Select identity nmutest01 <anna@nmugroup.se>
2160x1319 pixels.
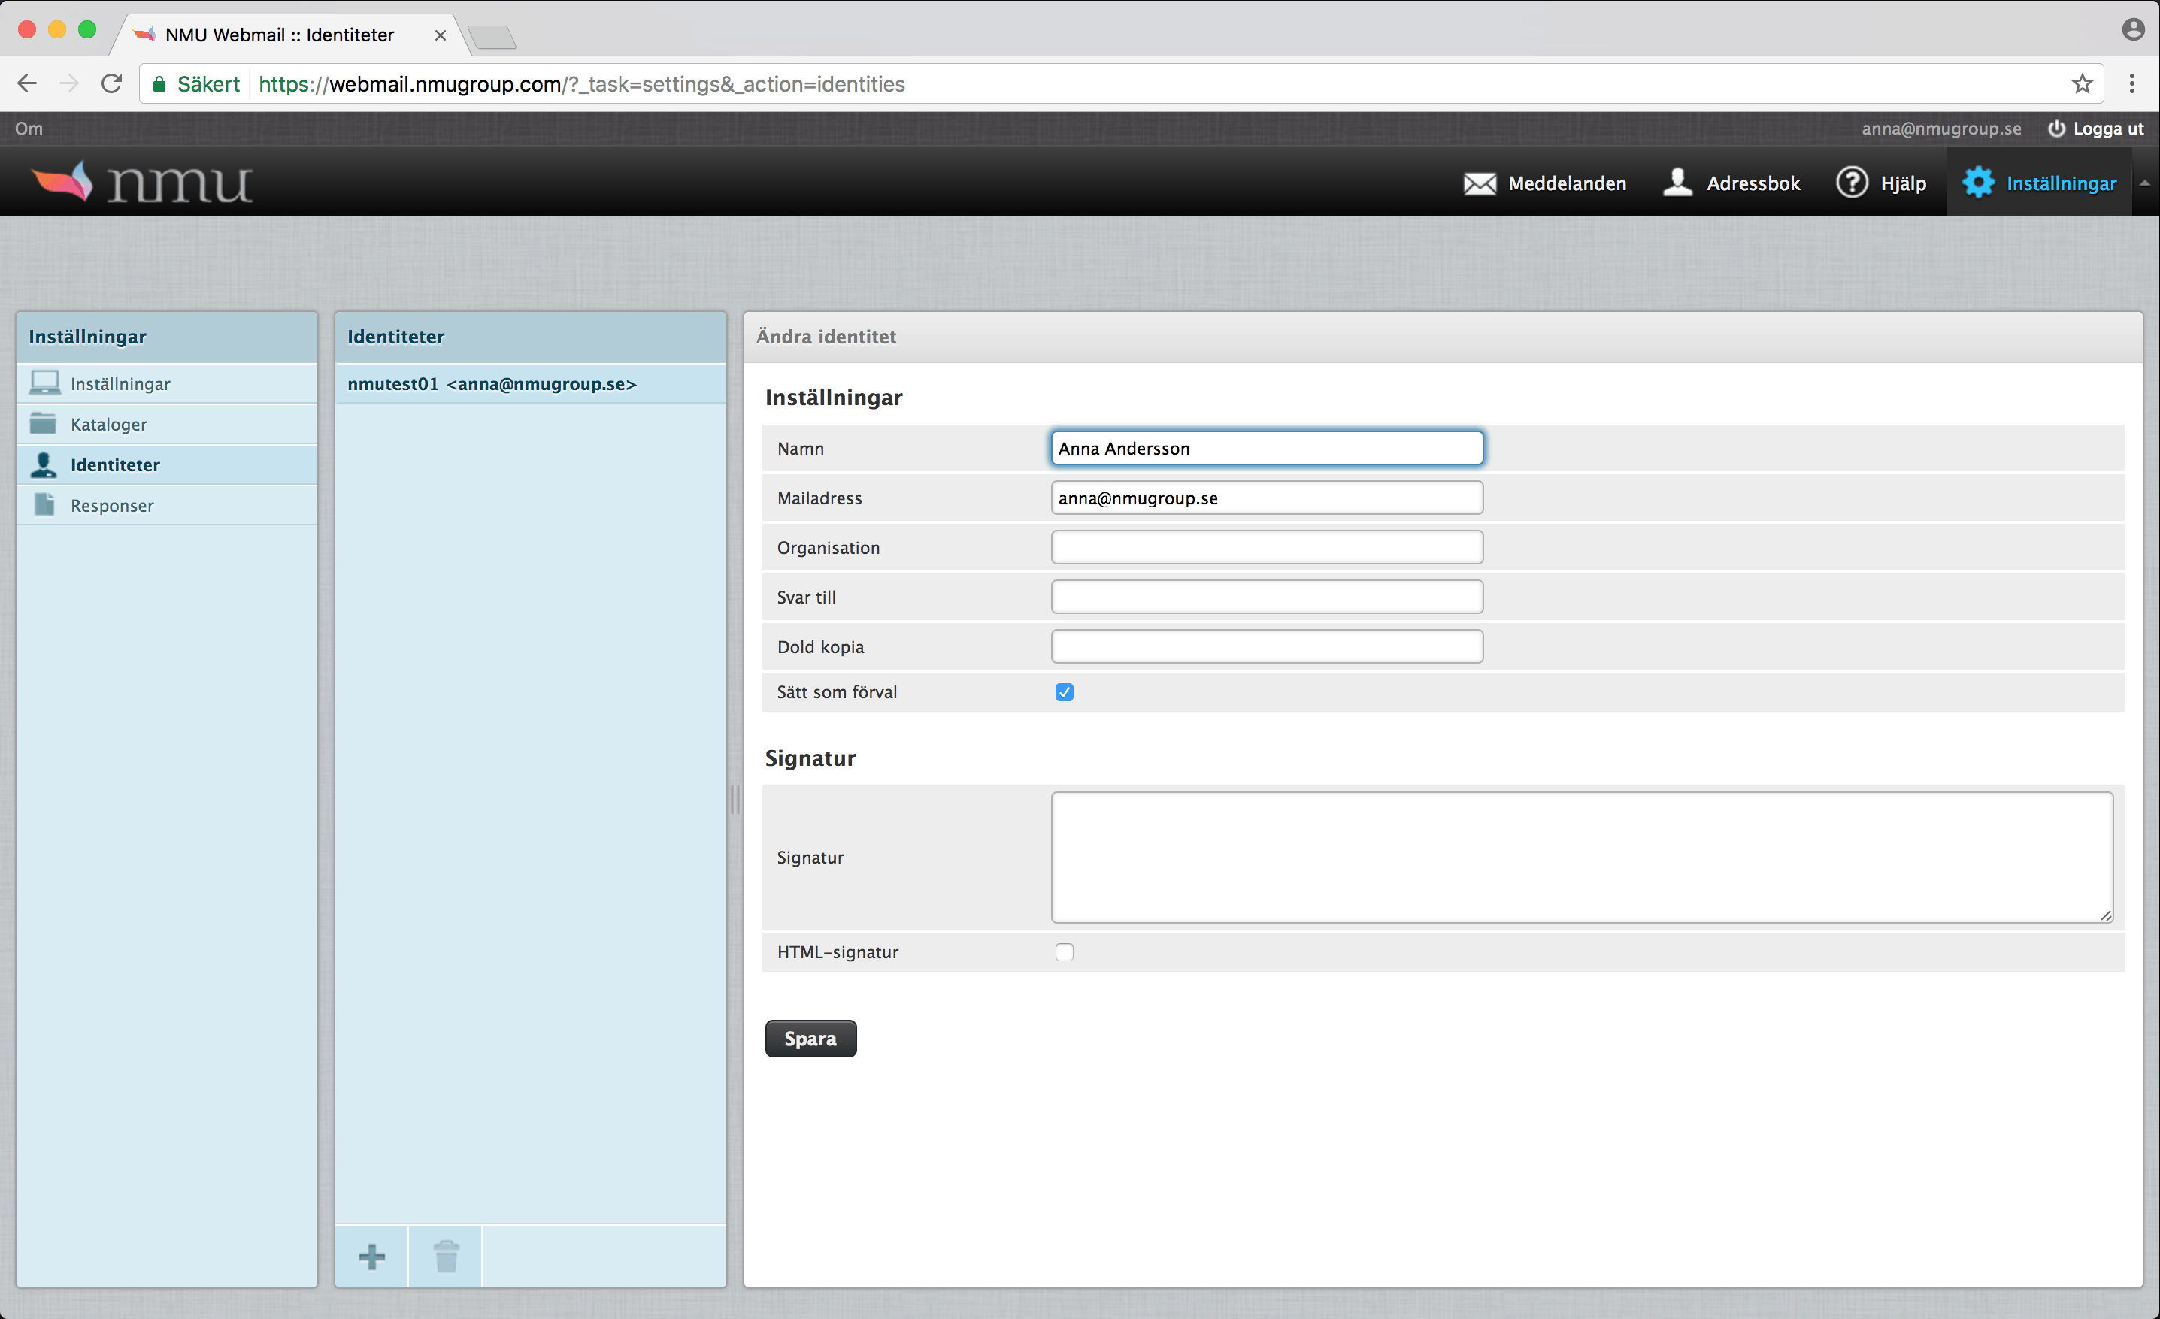(530, 384)
